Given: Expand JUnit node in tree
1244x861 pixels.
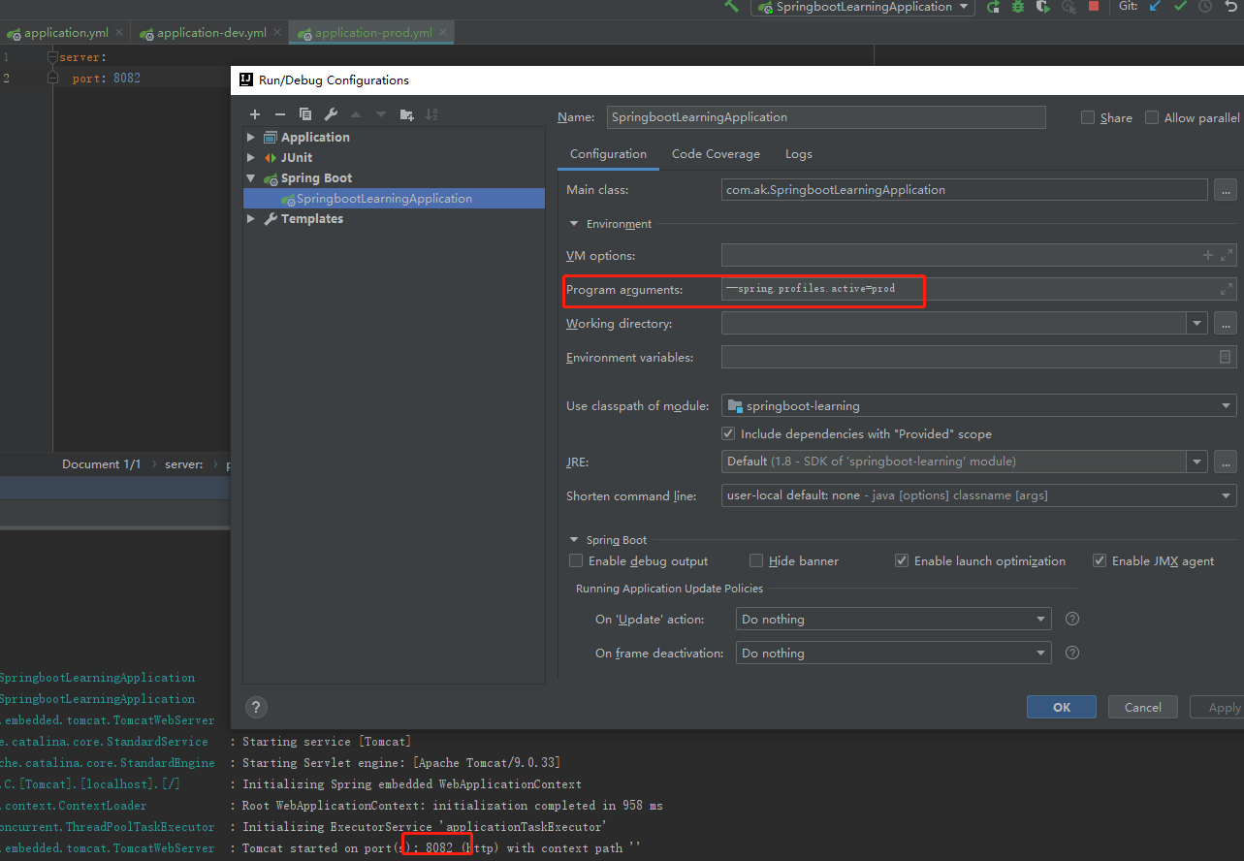Looking at the screenshot, I should click(251, 157).
